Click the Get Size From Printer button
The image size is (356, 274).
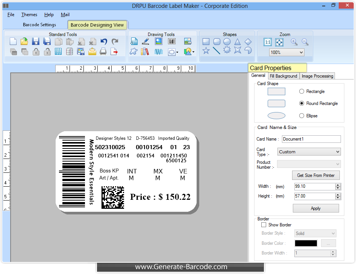(x=316, y=175)
